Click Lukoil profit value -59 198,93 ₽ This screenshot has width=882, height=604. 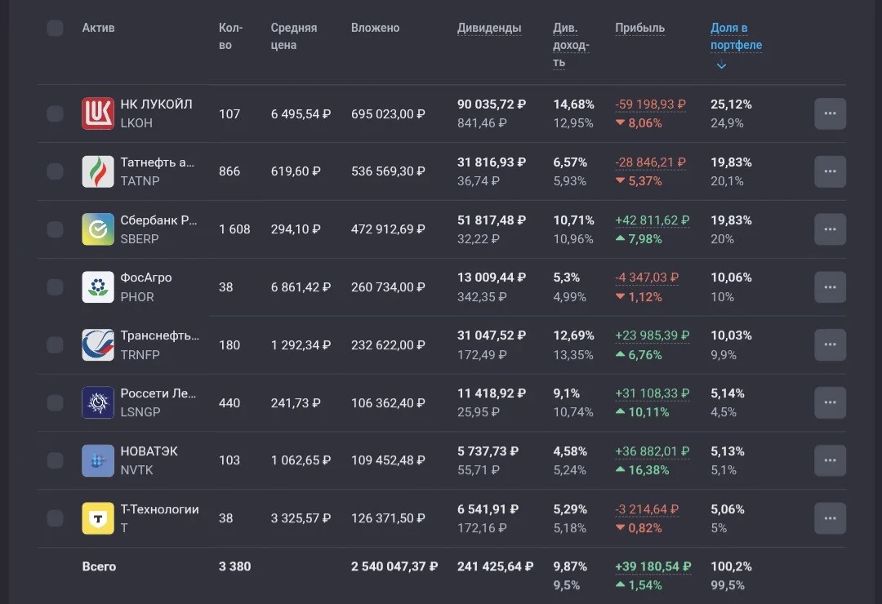coord(650,104)
